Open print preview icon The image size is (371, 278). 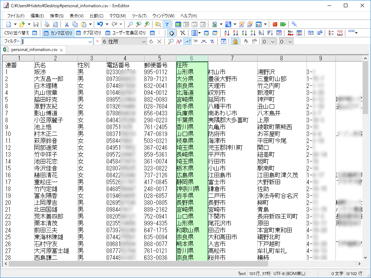point(55,24)
